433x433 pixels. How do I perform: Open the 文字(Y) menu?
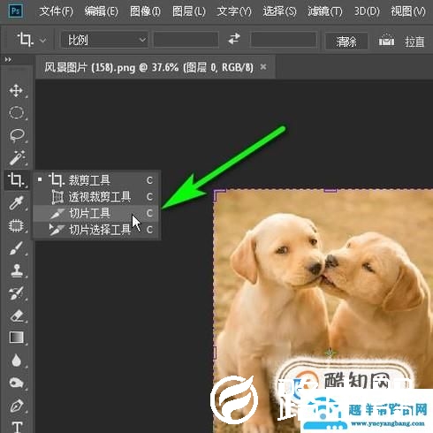tap(234, 11)
